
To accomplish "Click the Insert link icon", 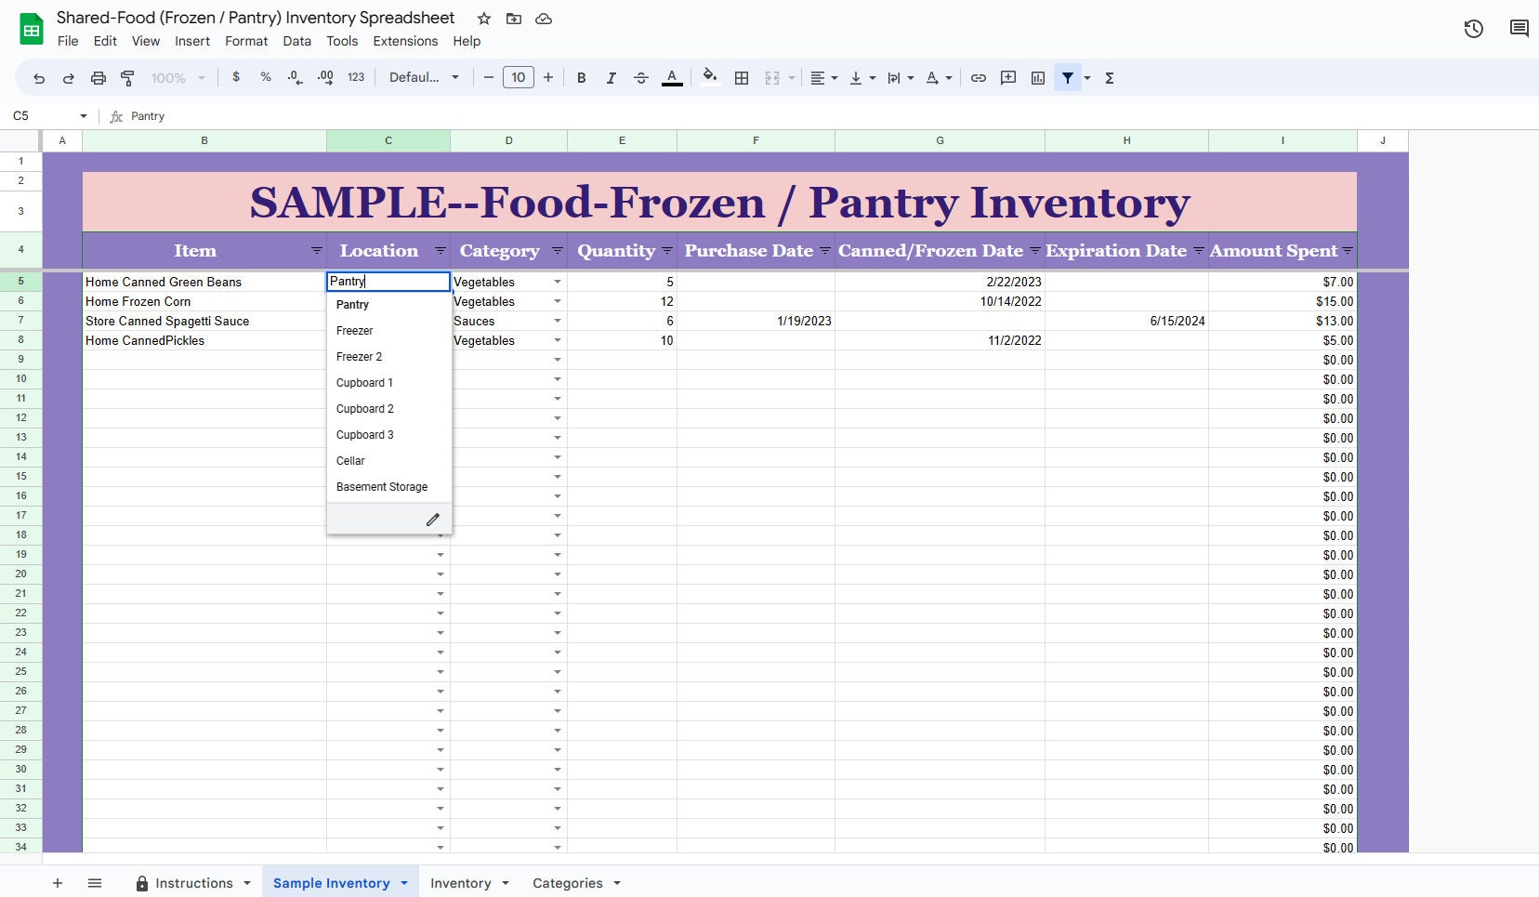I will pos(978,78).
